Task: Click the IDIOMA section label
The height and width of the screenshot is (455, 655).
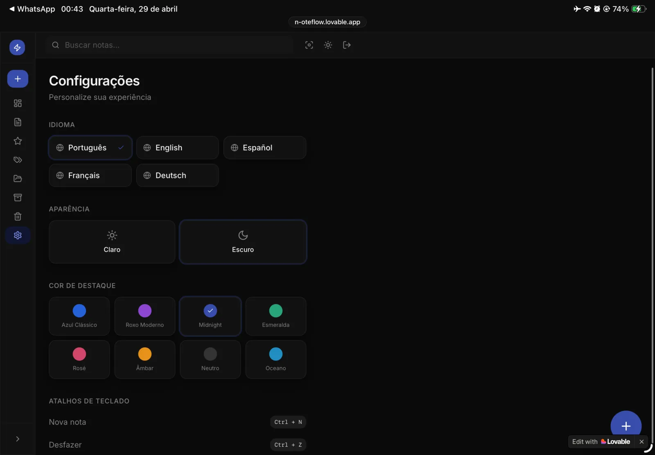Action: coord(62,125)
